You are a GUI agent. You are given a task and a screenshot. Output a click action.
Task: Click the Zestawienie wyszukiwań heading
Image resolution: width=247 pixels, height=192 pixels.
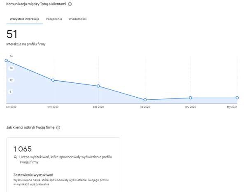point(33,175)
